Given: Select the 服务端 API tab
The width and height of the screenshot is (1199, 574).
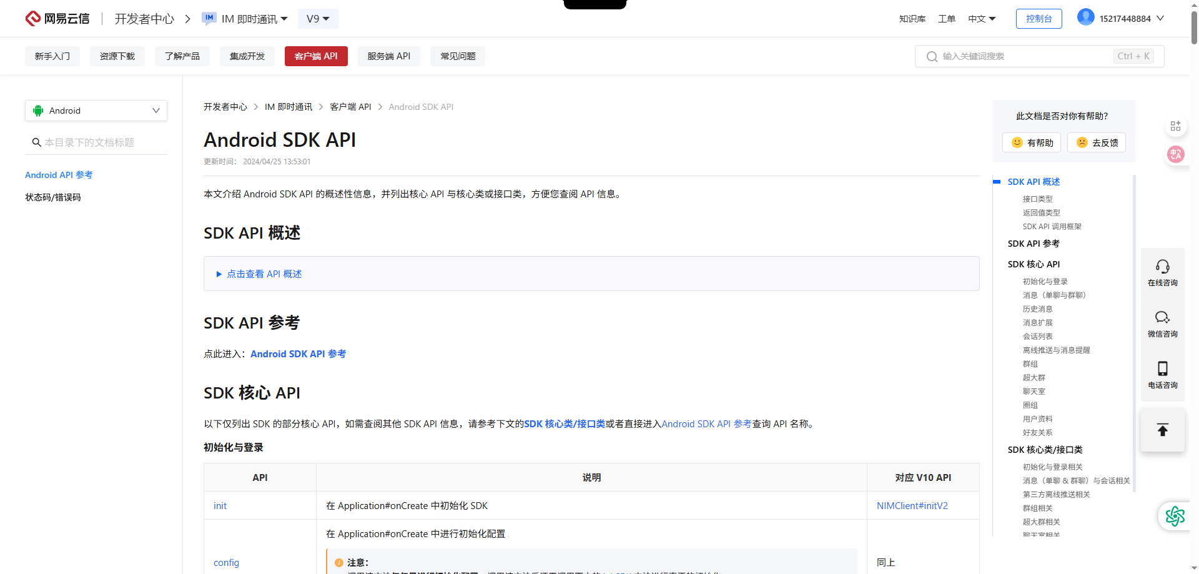Looking at the screenshot, I should (389, 56).
